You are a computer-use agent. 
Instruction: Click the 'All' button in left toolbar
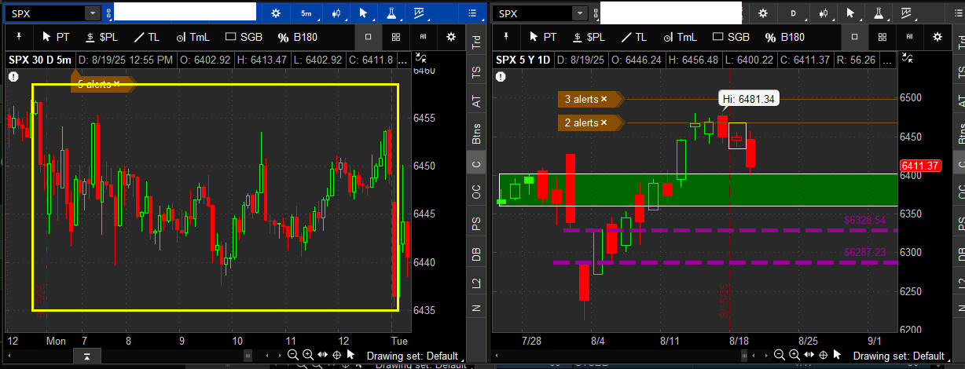point(423,37)
